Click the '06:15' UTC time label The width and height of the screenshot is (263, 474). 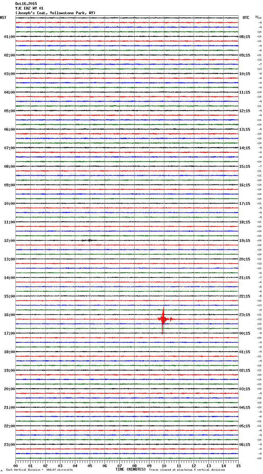245,445
